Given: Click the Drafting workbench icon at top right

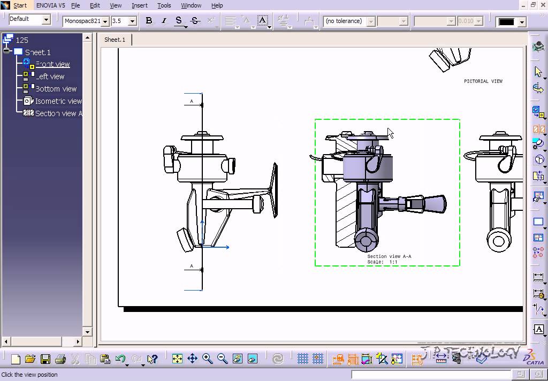Looking at the screenshot, I should [x=538, y=47].
